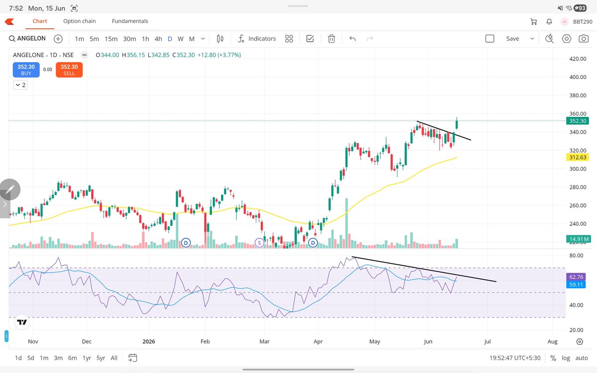Set the date range to 6m

point(73,358)
